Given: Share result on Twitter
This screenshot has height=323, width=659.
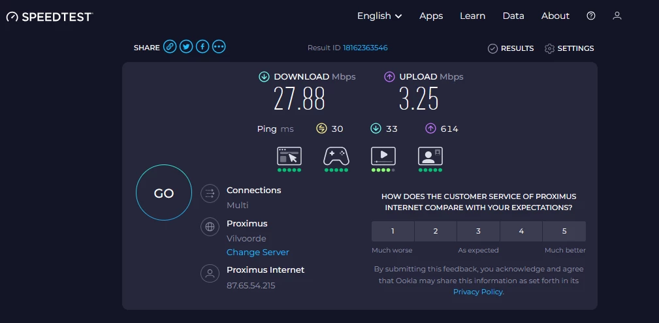Looking at the screenshot, I should coord(186,47).
